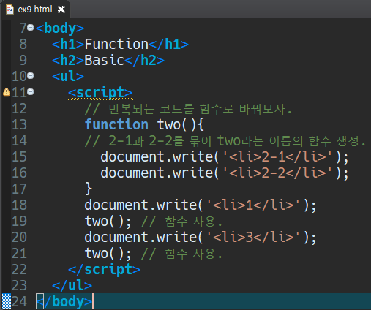Click the Korean comment on line 12
Viewport: 371px width, 310px height.
[188, 109]
